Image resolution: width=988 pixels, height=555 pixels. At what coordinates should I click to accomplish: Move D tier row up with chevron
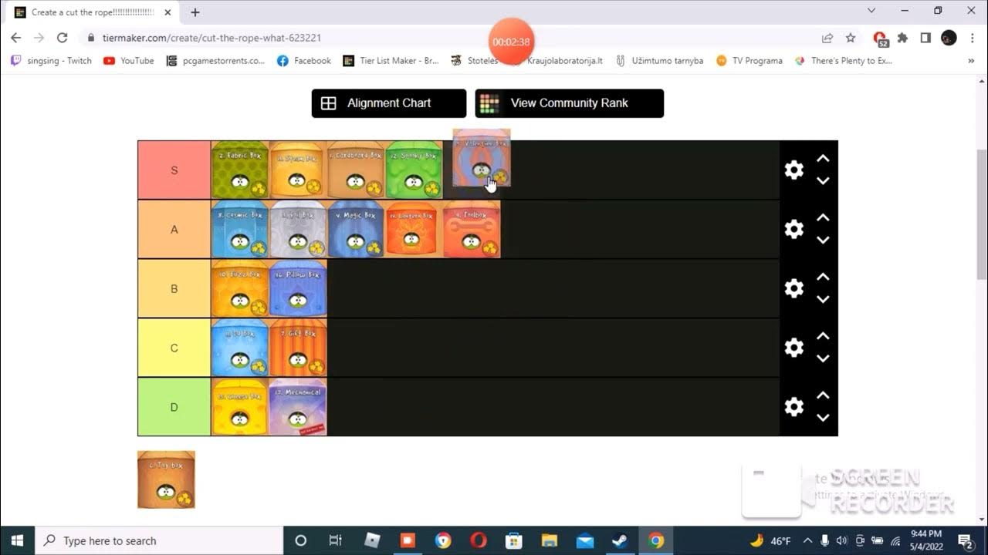click(x=823, y=395)
